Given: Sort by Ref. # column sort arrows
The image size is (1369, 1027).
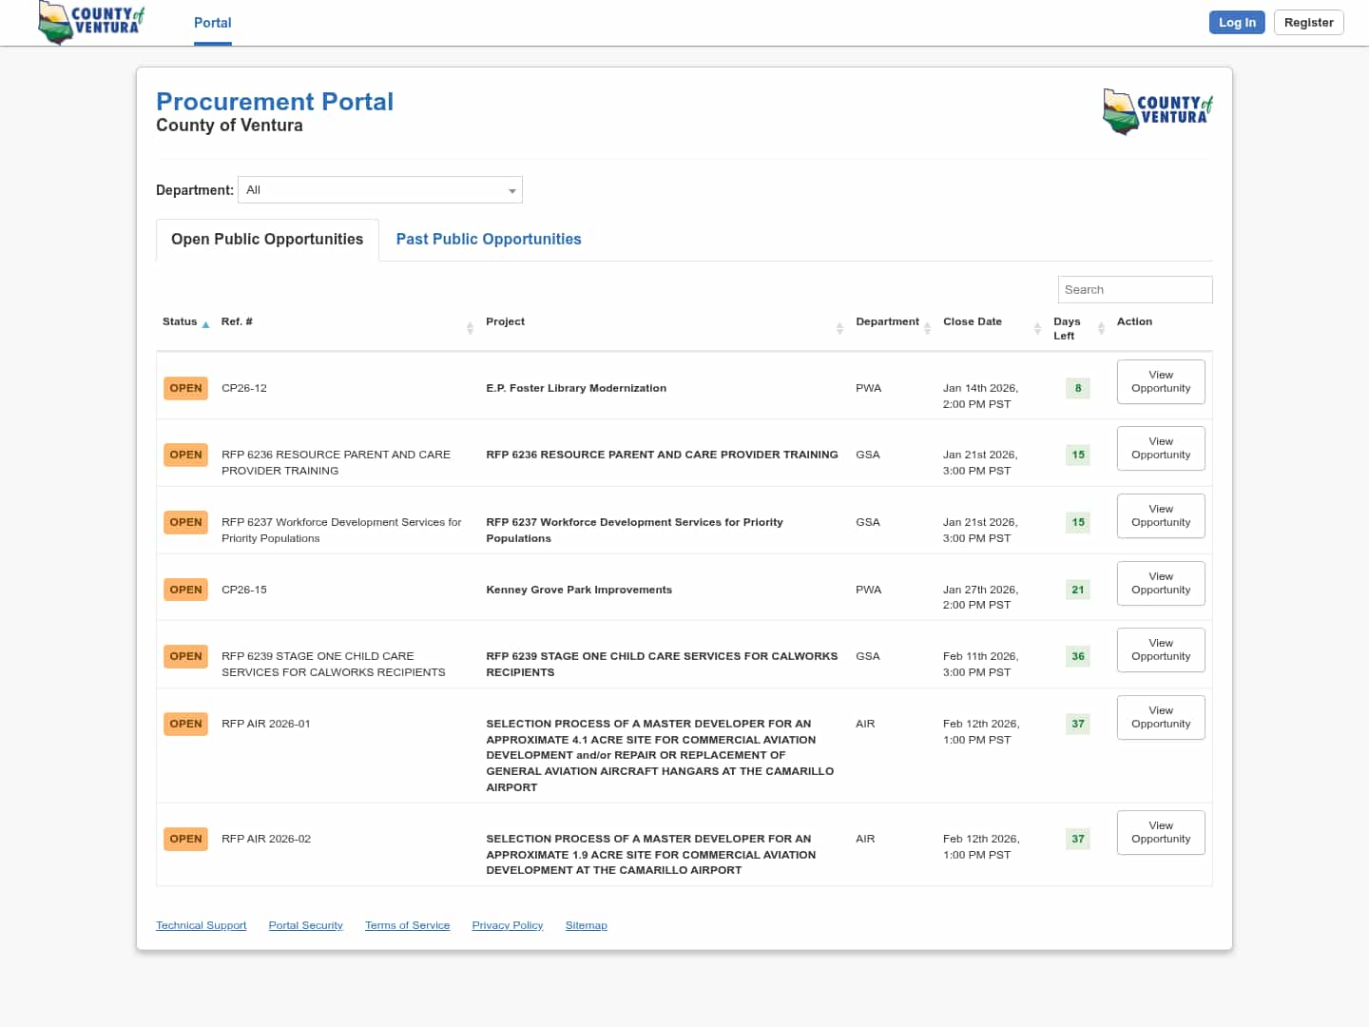Looking at the screenshot, I should tap(470, 328).
